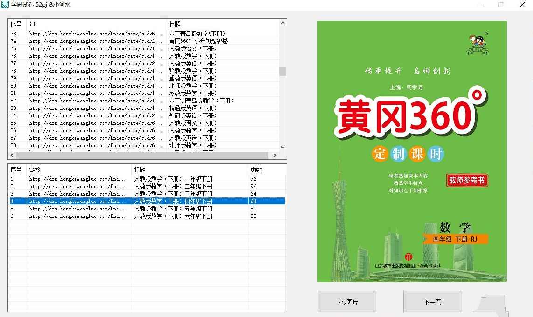533x317 pixels.
Task: Click the 序号 column header in the top list
Action: click(16, 24)
